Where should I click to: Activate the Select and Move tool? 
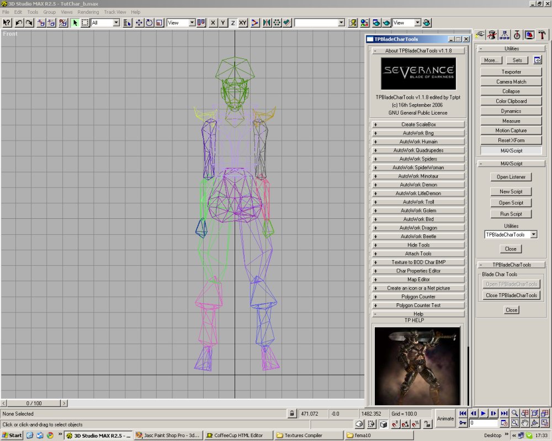[x=139, y=23]
